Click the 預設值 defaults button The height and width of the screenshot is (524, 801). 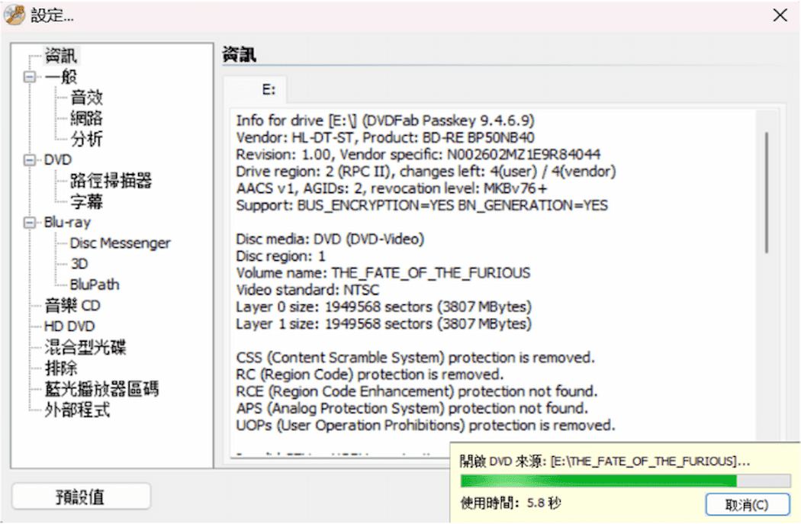coord(81,497)
